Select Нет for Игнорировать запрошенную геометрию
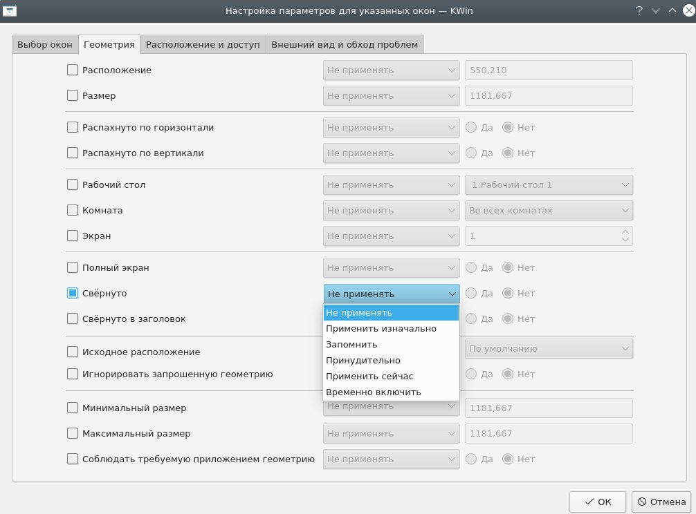The image size is (696, 514). (x=508, y=374)
